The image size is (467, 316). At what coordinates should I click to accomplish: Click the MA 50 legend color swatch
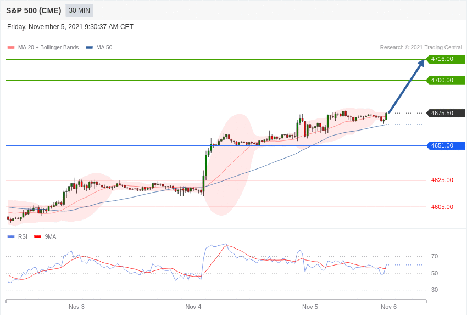click(x=89, y=48)
